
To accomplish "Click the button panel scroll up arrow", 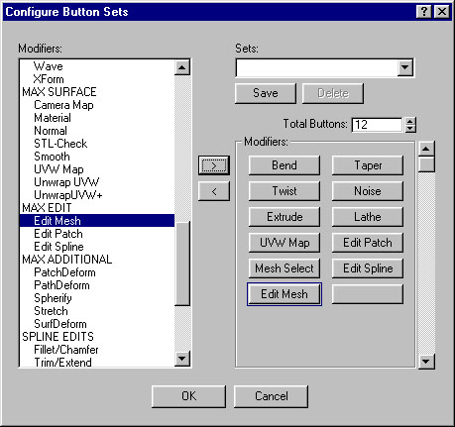I will pos(426,149).
